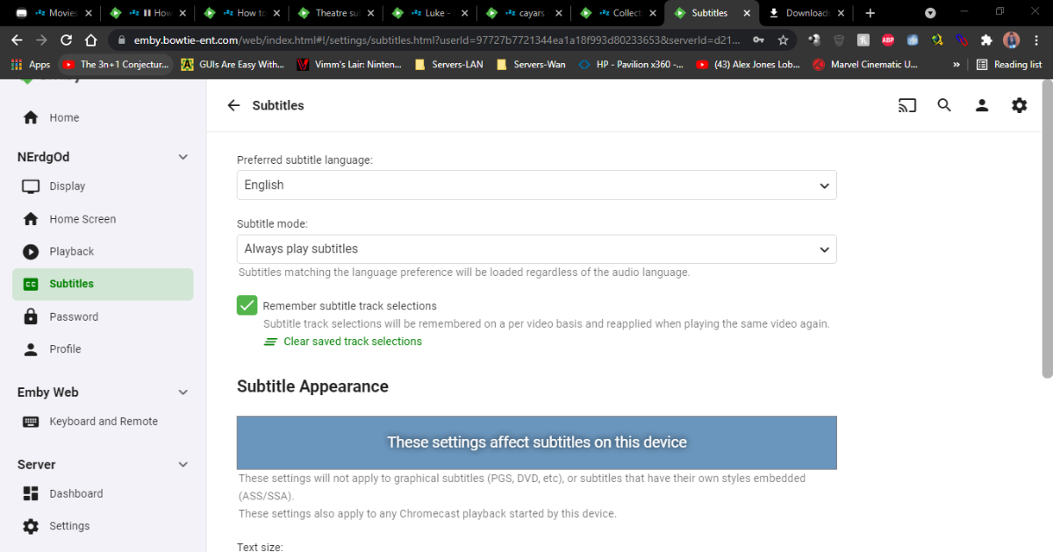The width and height of the screenshot is (1053, 552).
Task: Open the Marvel Cinematic U... bookmark
Action: click(866, 65)
